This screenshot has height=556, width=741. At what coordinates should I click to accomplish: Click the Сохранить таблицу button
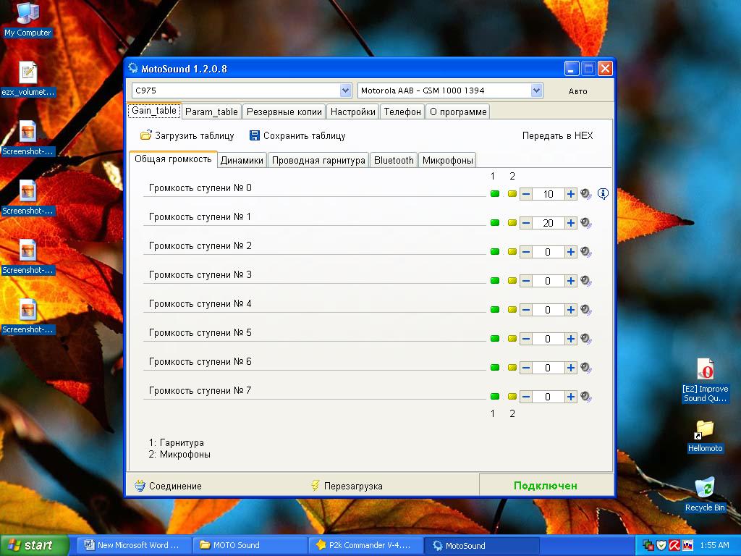(297, 135)
